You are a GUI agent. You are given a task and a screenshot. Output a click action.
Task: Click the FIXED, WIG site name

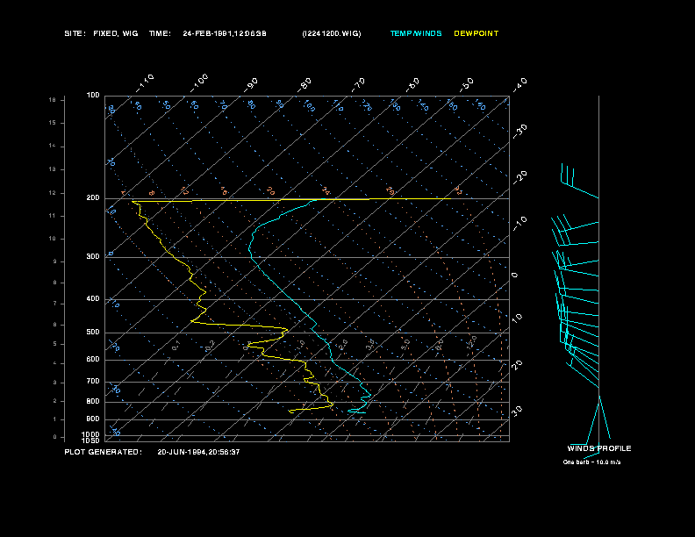tap(116, 33)
